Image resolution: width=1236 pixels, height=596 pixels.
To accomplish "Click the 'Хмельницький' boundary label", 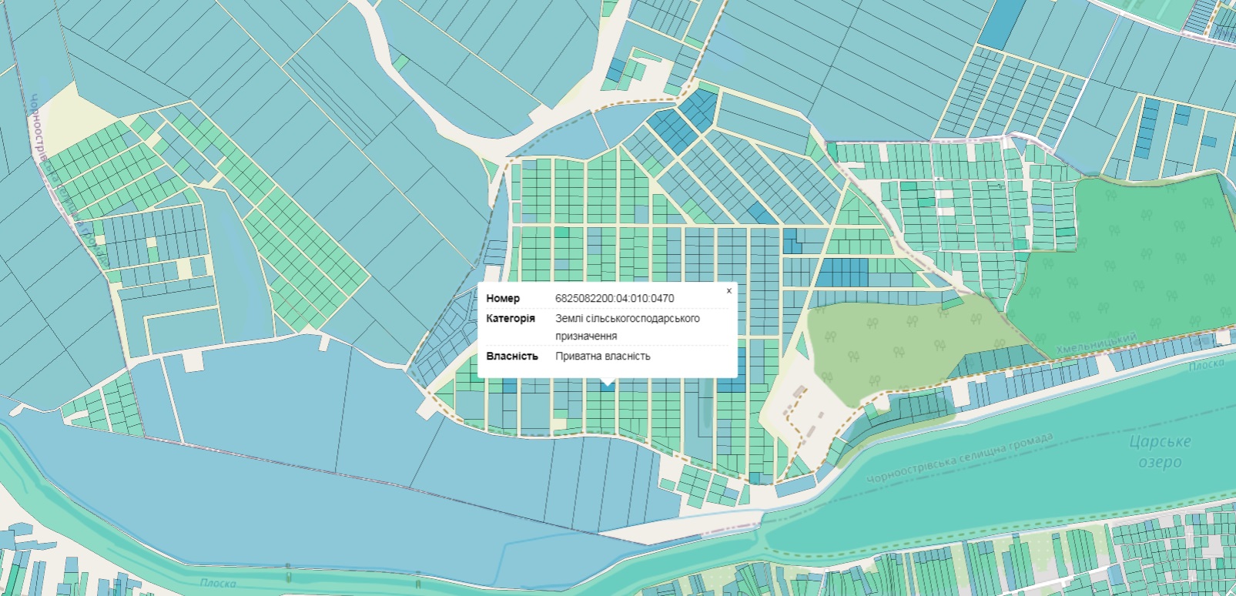I will point(1096,344).
